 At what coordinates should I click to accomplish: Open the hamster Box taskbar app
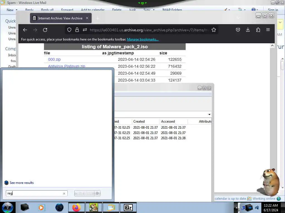tap(94, 207)
